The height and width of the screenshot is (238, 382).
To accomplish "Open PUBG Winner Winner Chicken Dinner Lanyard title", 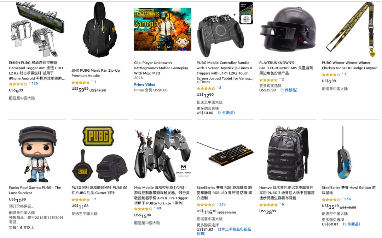I will (349, 65).
